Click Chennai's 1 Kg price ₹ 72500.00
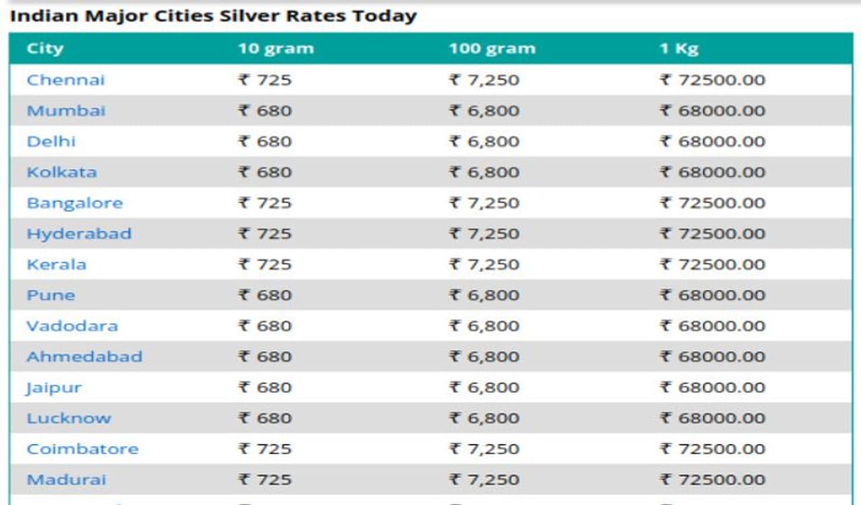Image resolution: width=861 pixels, height=505 pixels. coord(712,80)
